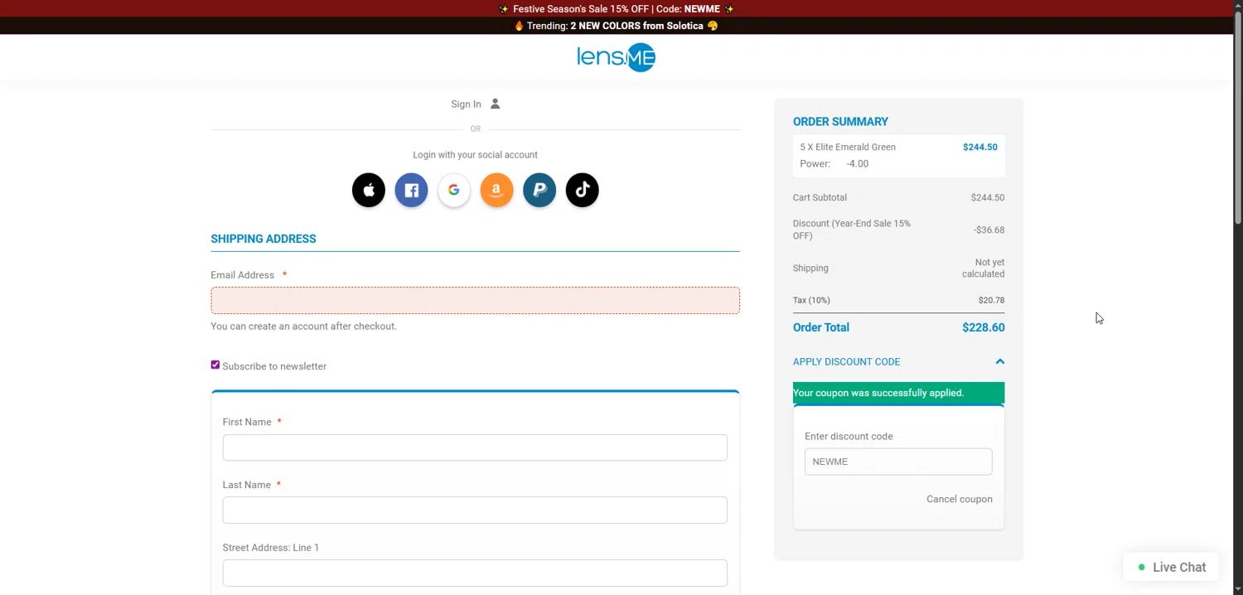Focus the Last Name field
This screenshot has width=1243, height=595.
click(x=475, y=510)
